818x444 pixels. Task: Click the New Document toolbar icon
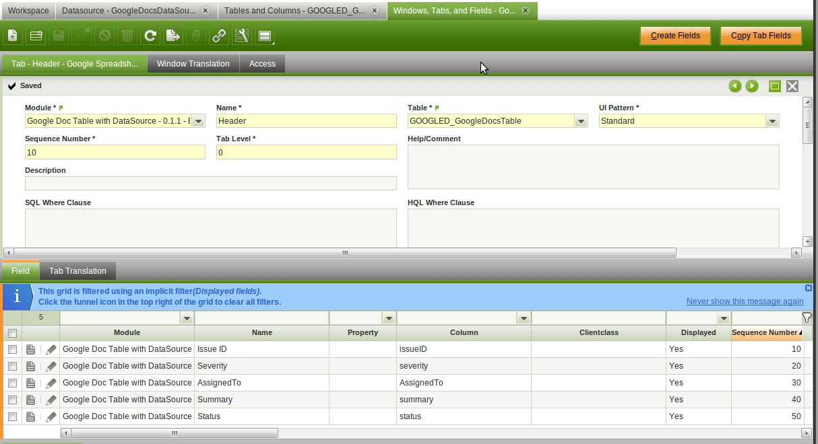pyautogui.click(x=13, y=36)
